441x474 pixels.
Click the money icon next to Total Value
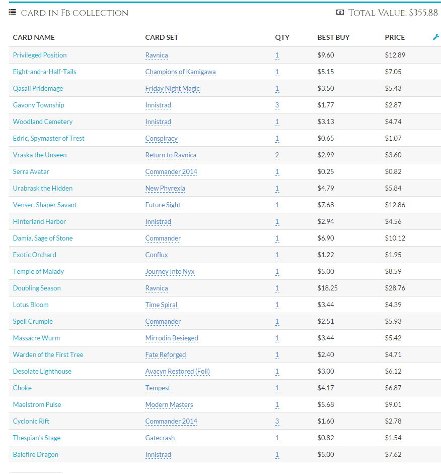click(x=340, y=12)
